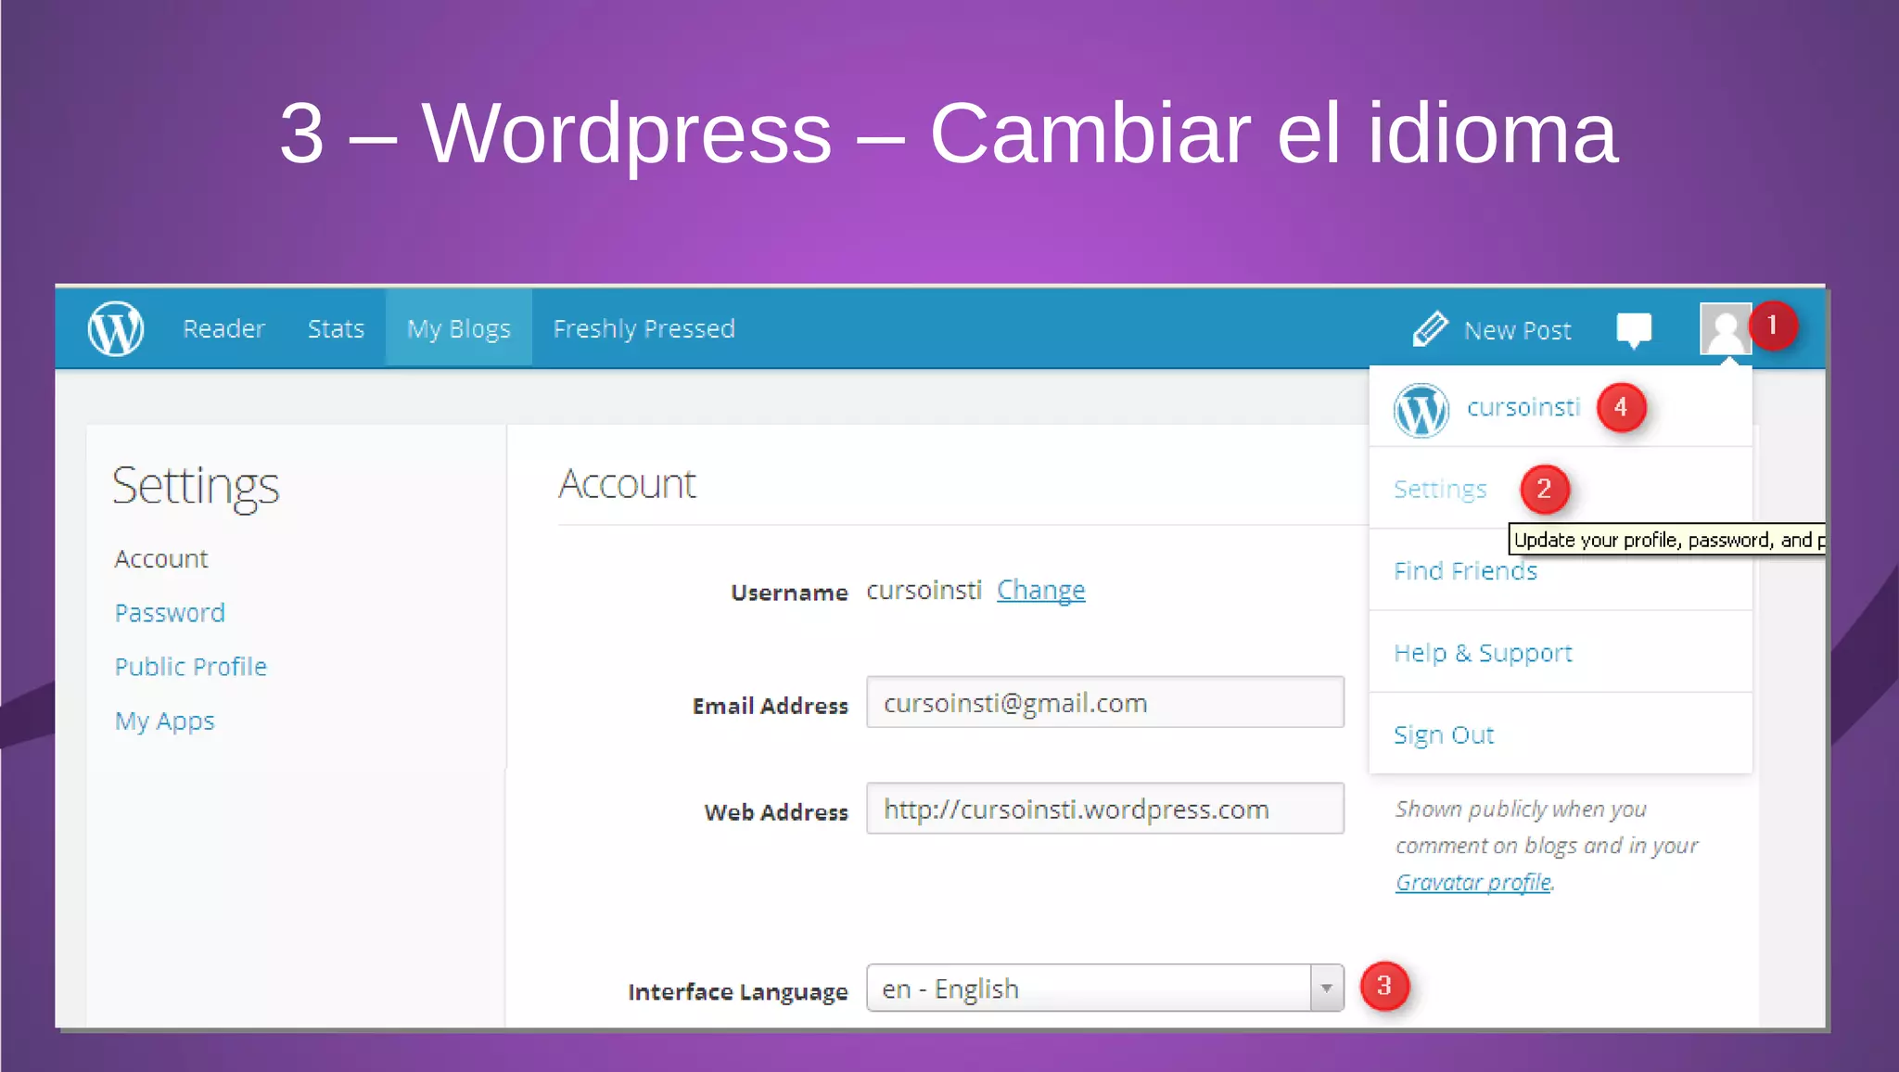The image size is (1899, 1072).
Task: Choose Find Friends from the user menu
Action: (x=1465, y=570)
